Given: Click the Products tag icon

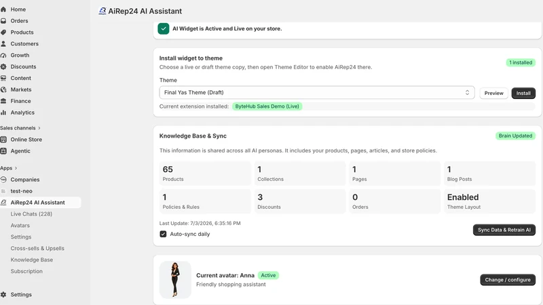Looking at the screenshot, I should [3, 32].
